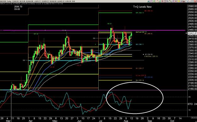This screenshot has width=197, height=122.
Task: Click the Jun month label on time axis
Action: [x=79, y=121]
